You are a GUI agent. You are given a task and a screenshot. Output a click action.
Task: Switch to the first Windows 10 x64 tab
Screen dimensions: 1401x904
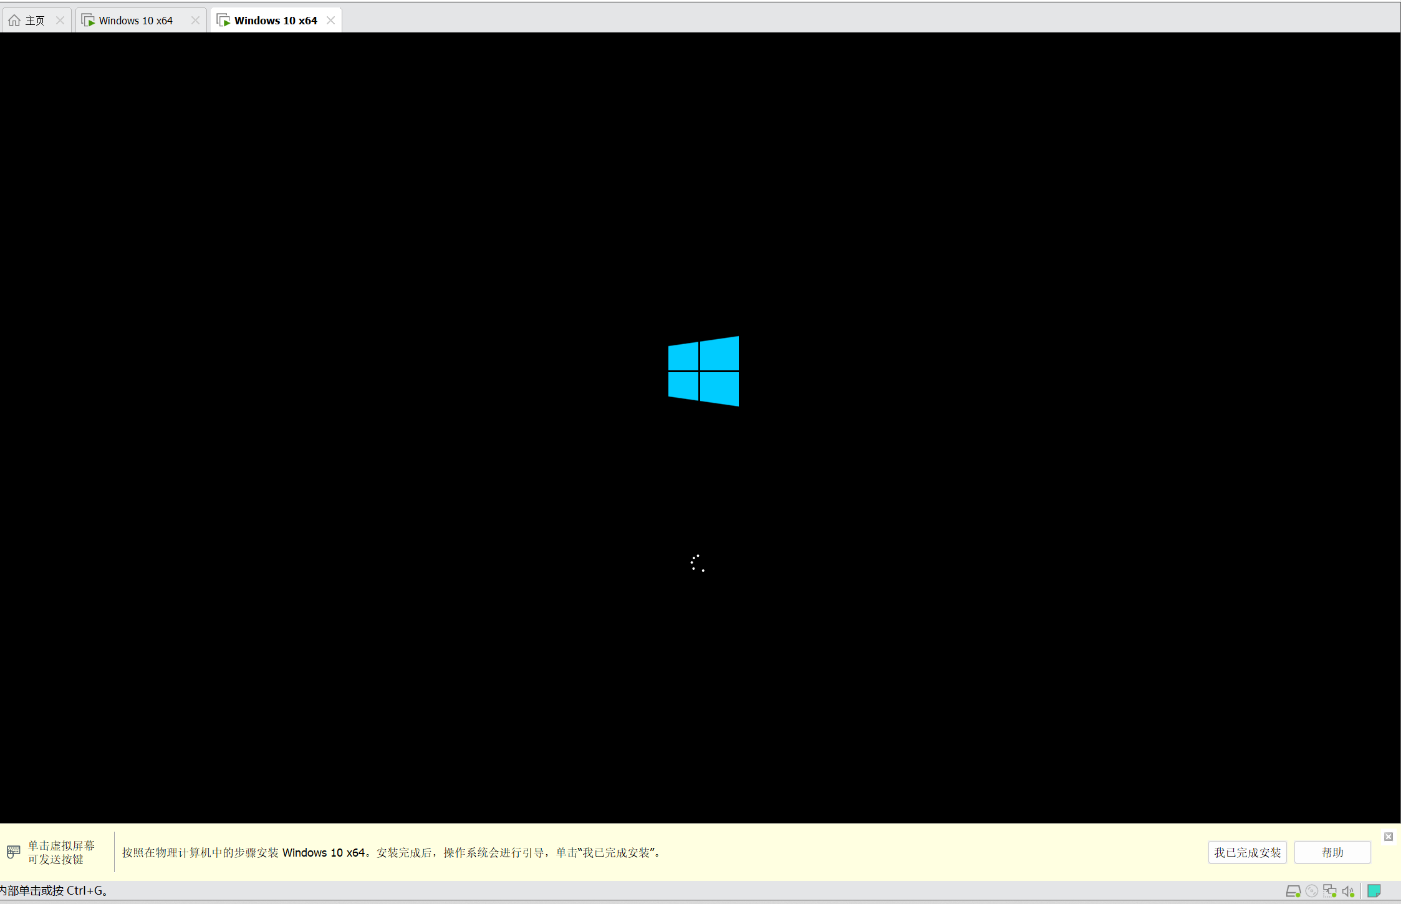141,21
